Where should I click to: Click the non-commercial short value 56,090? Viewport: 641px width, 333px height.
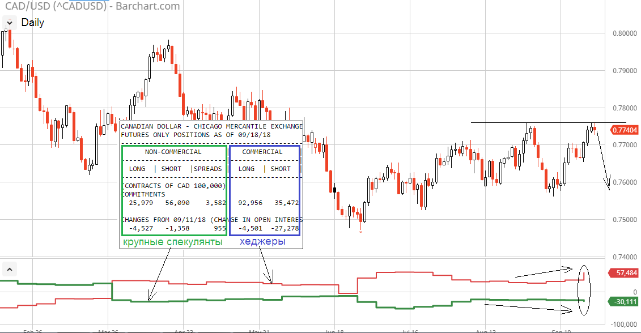pos(177,203)
